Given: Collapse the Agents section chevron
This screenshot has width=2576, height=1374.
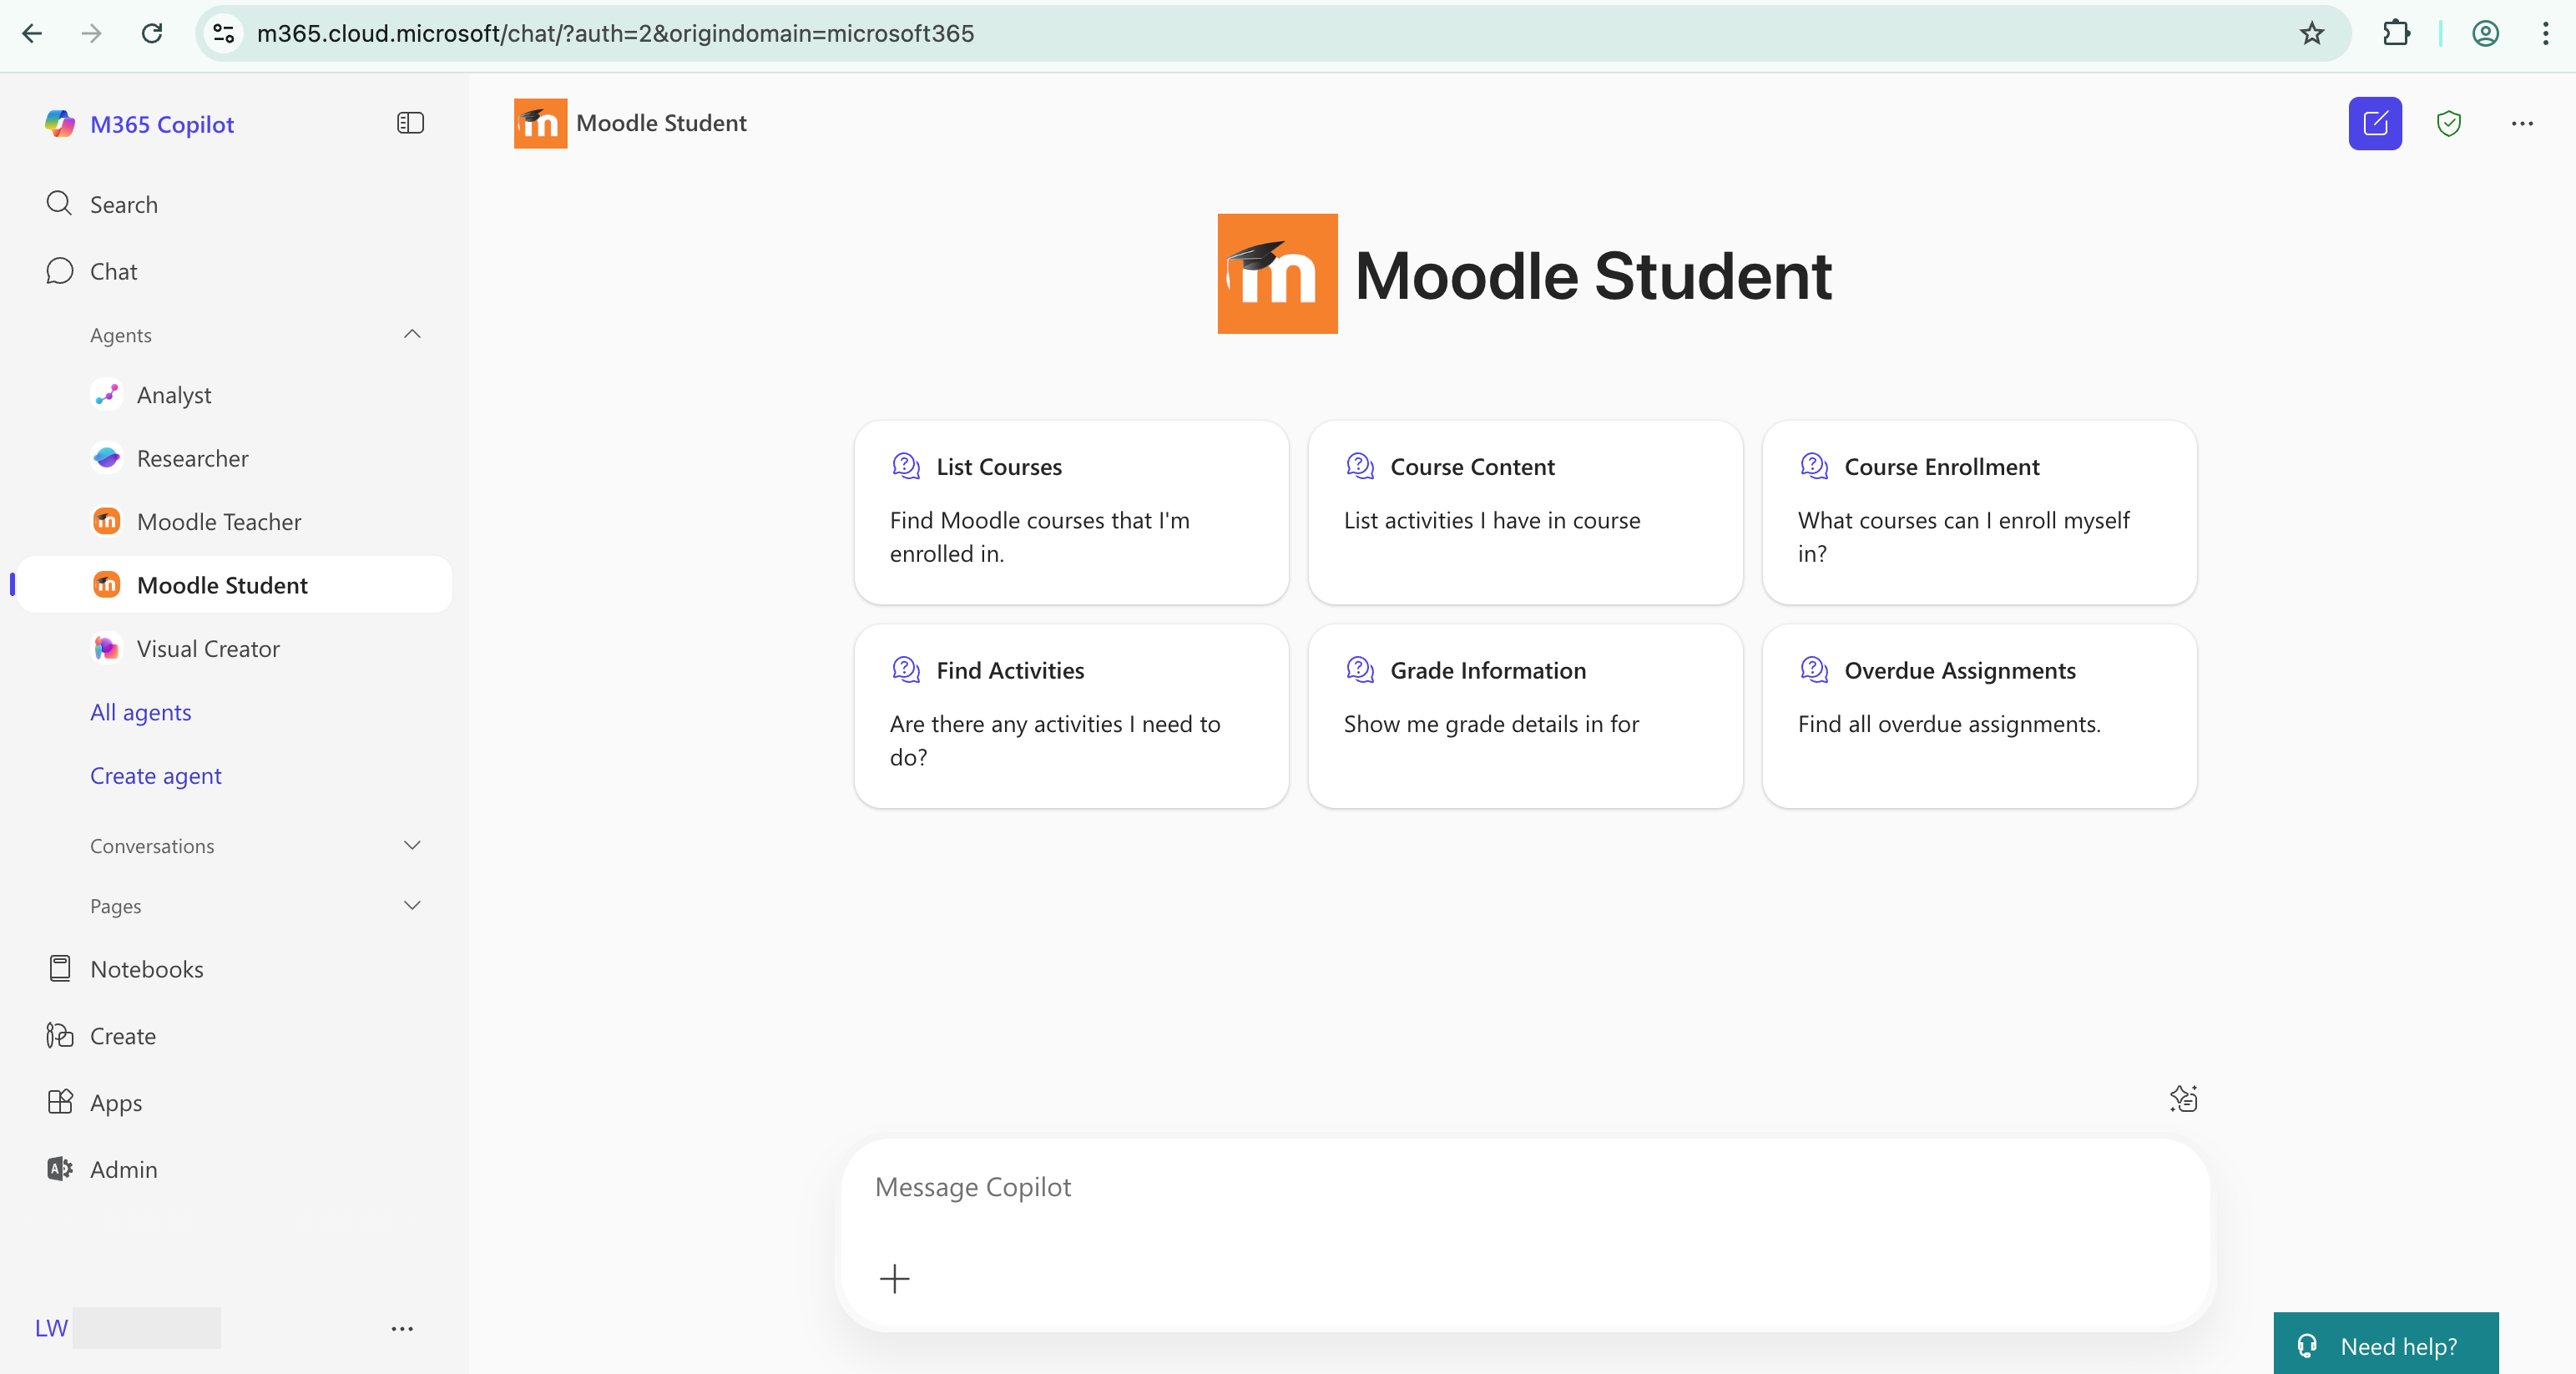Looking at the screenshot, I should point(411,334).
